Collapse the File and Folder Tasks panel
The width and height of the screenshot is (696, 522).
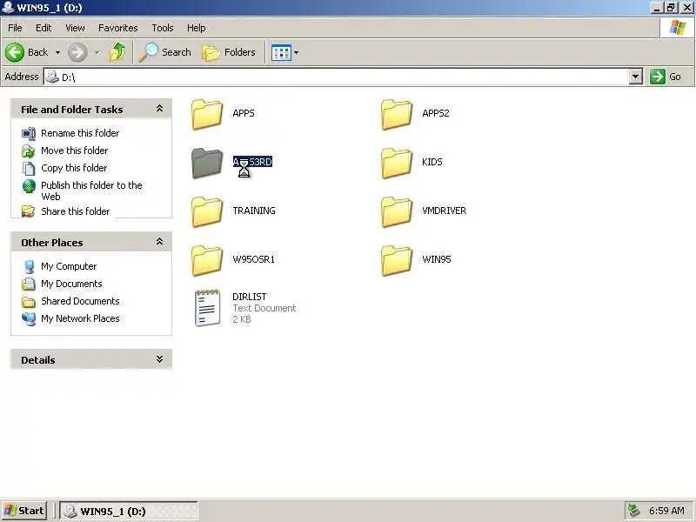(x=159, y=109)
